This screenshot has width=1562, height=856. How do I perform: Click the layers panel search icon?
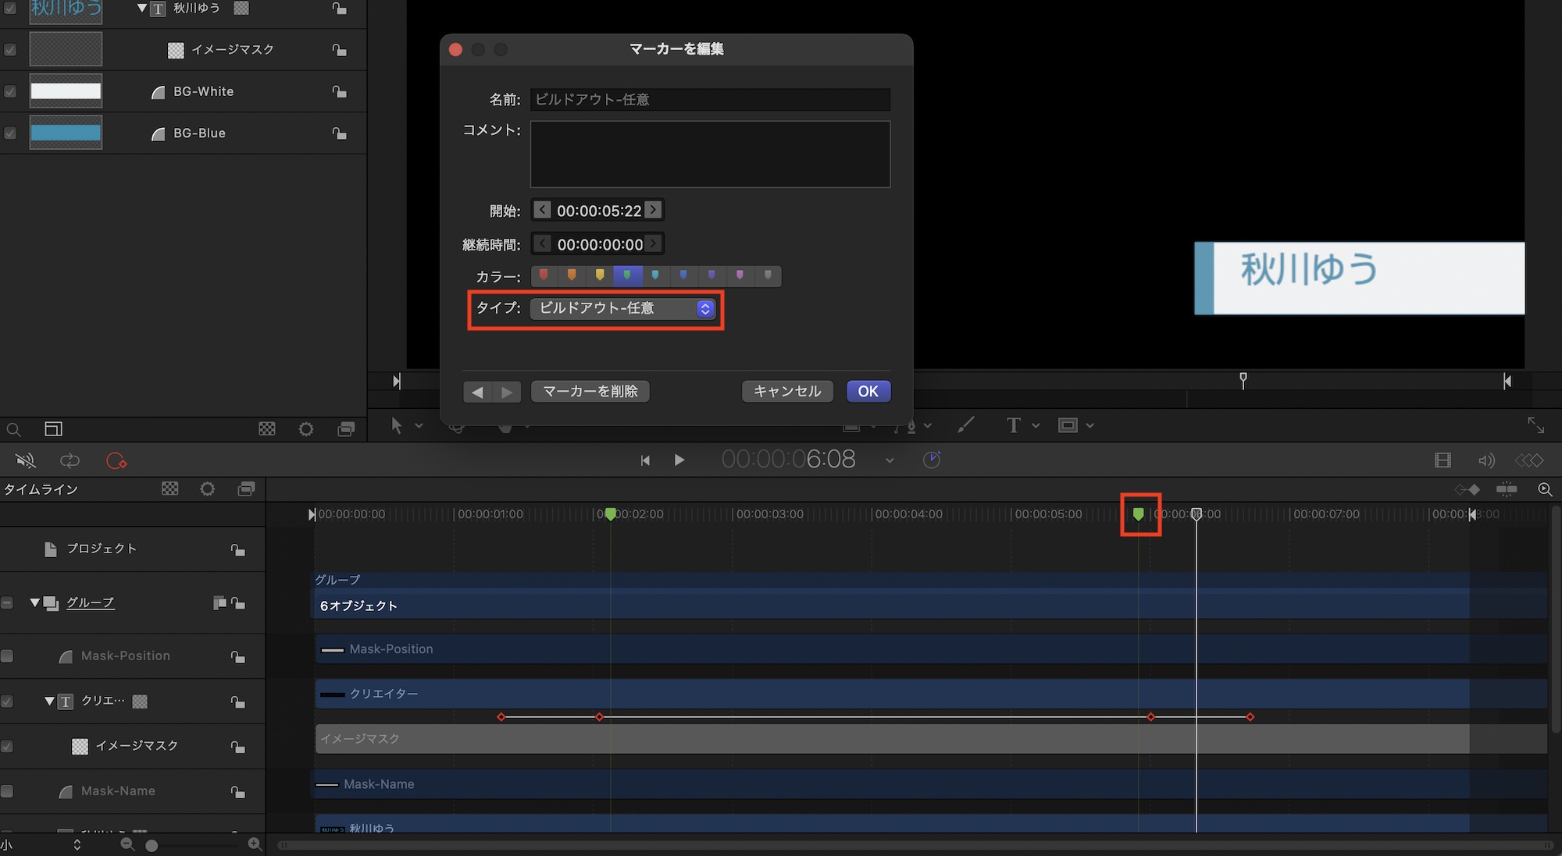coord(13,429)
